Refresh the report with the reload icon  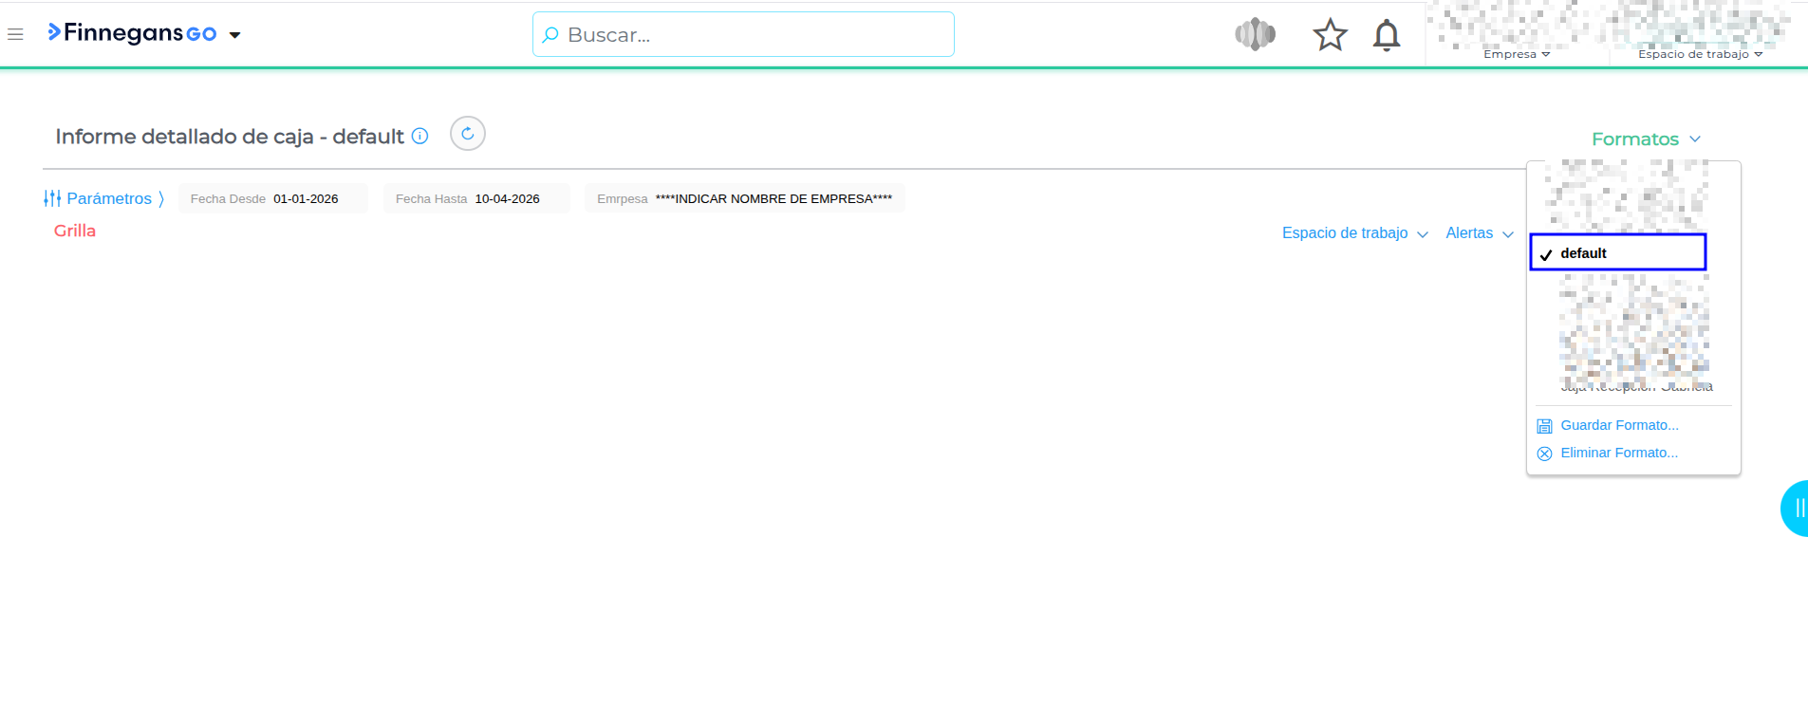(x=467, y=134)
